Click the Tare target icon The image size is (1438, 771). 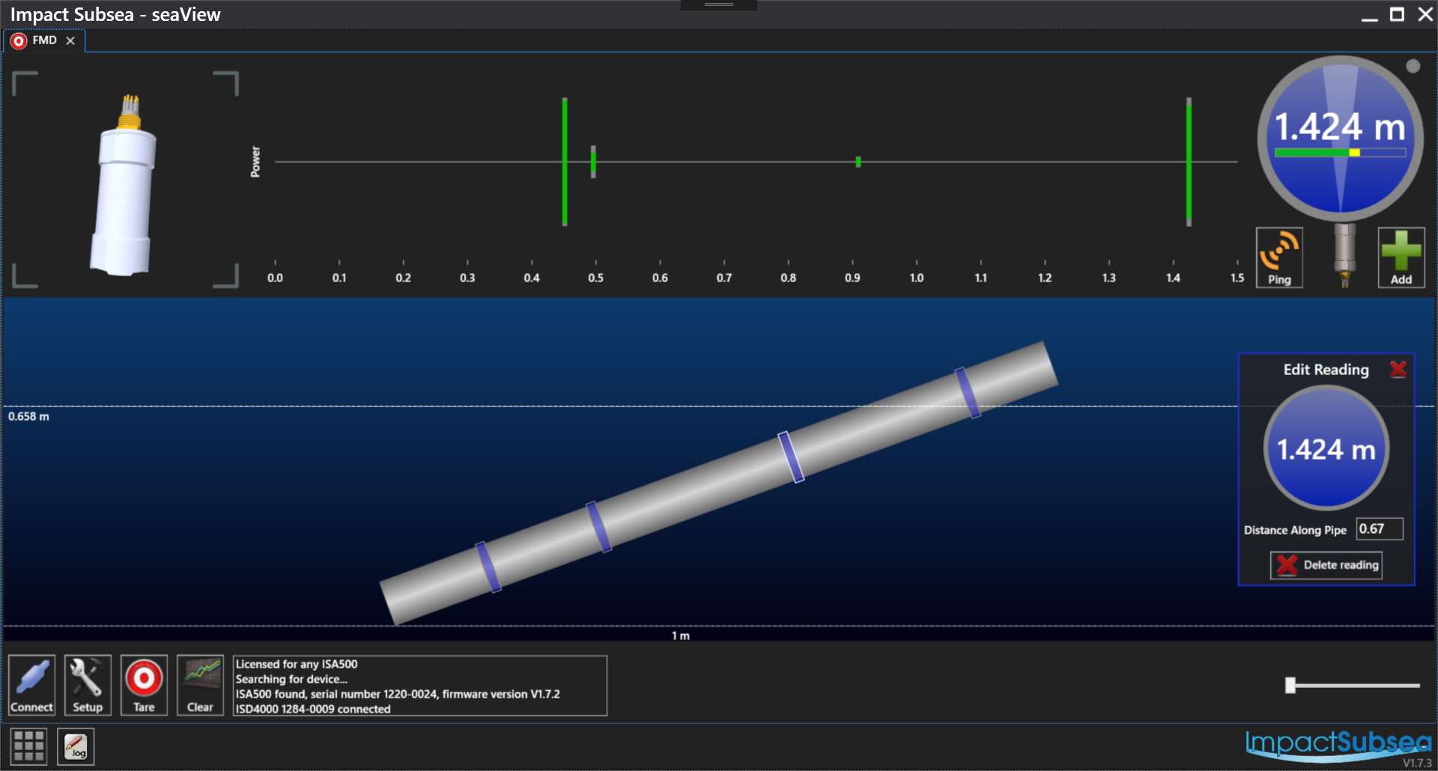pyautogui.click(x=144, y=685)
